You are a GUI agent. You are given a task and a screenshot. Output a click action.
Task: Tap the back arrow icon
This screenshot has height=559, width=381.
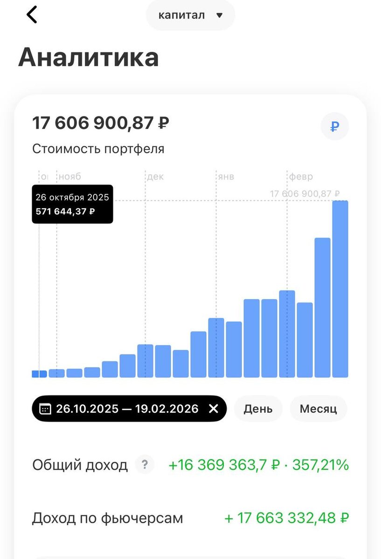[x=32, y=14]
